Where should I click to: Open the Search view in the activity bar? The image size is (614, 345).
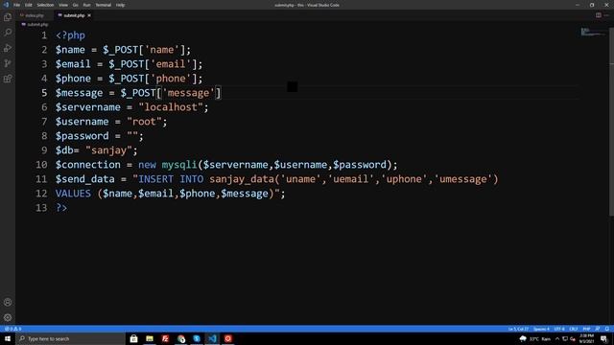(8, 33)
